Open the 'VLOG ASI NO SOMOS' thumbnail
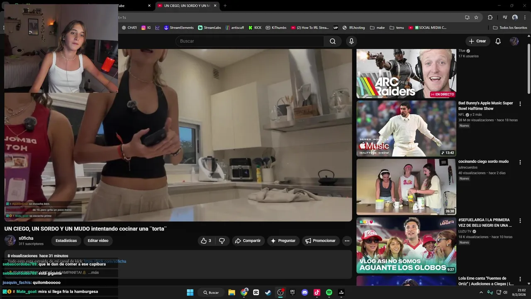 406,245
